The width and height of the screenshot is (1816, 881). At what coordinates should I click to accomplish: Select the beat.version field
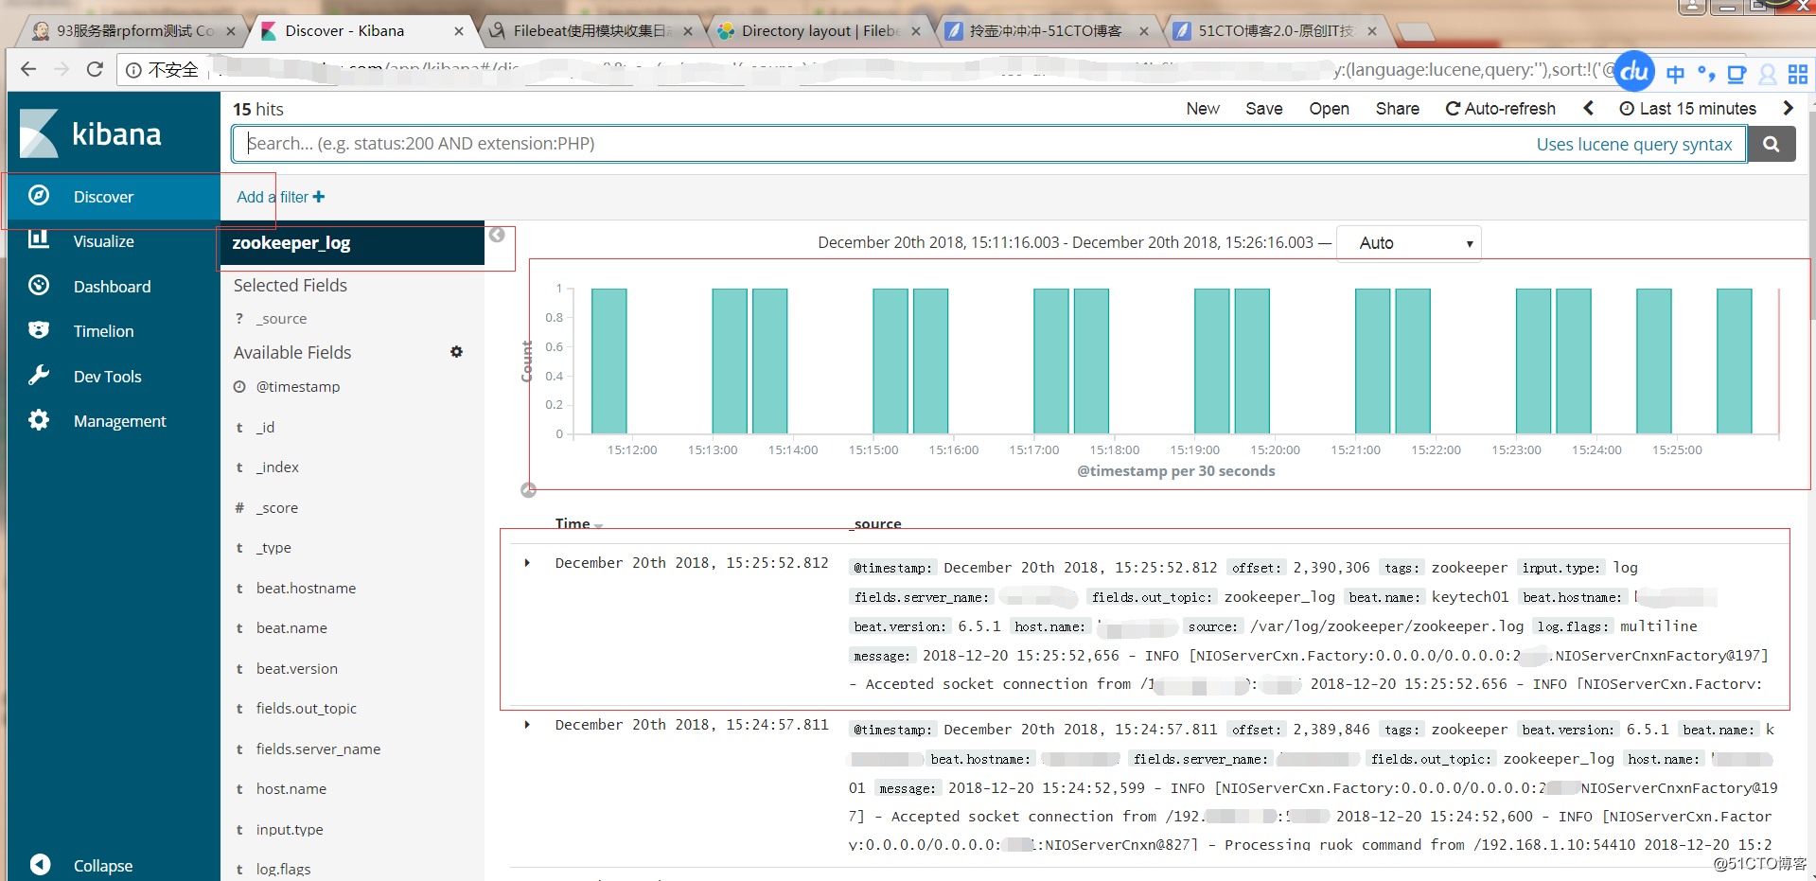(x=296, y=669)
